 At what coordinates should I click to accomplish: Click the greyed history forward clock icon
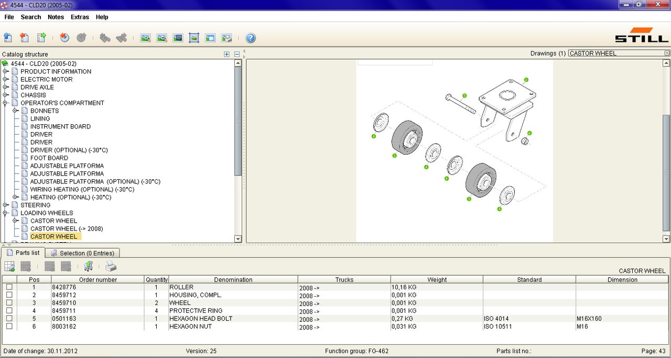(x=81, y=38)
